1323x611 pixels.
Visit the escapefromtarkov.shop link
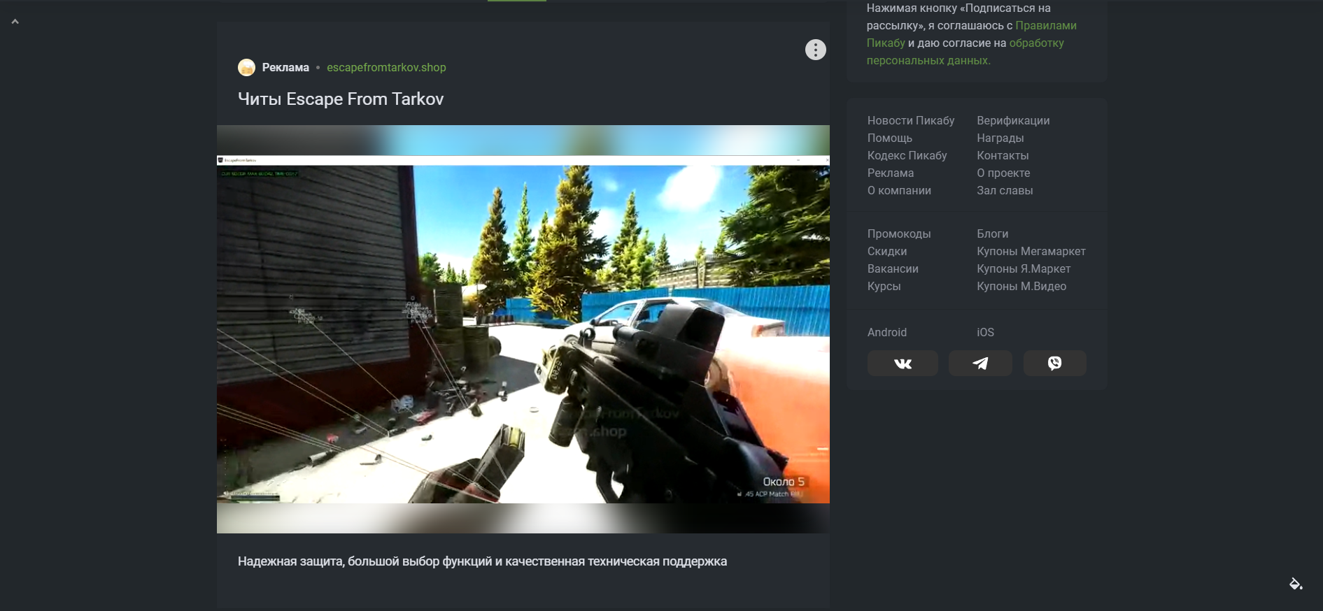(x=386, y=68)
